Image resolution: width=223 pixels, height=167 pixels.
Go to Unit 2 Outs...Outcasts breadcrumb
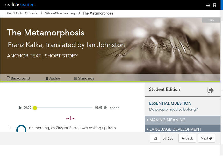22,13
